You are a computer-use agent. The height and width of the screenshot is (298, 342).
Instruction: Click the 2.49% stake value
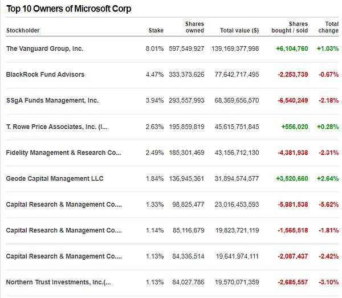(154, 153)
